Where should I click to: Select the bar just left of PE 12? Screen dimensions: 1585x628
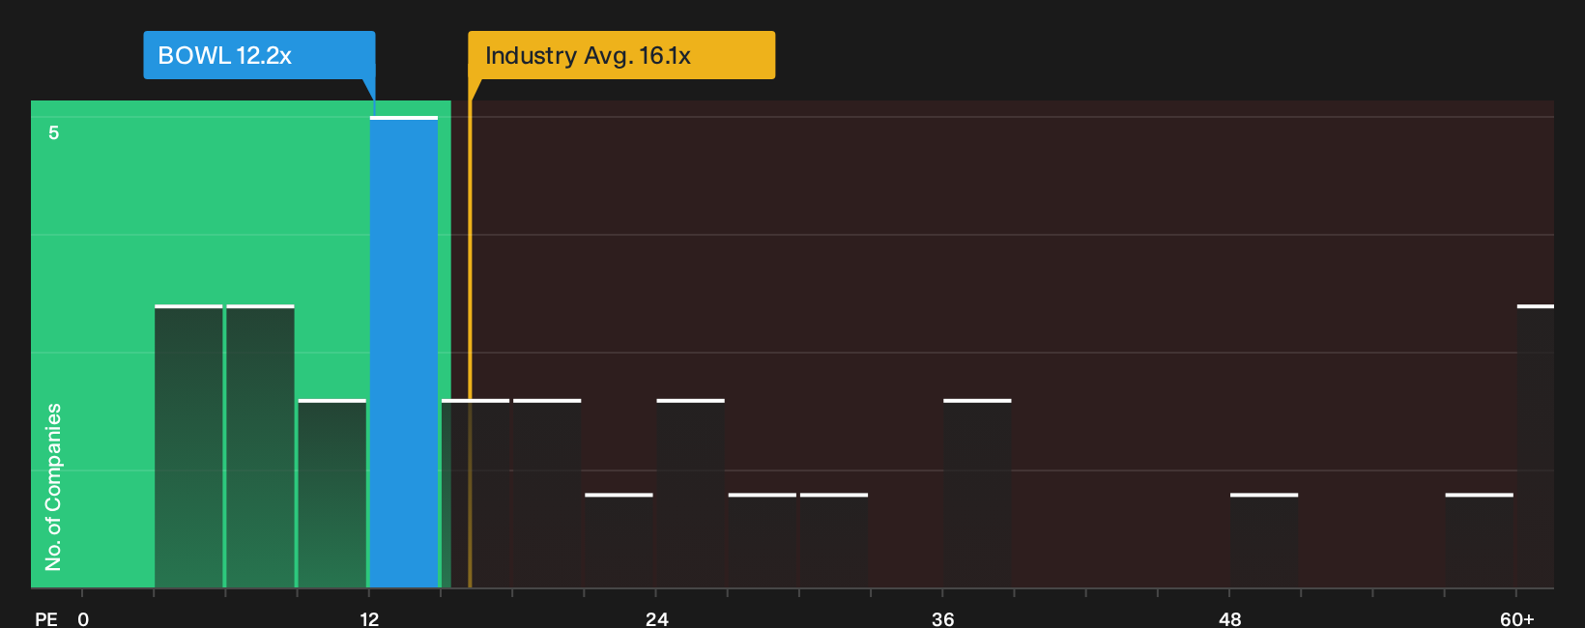pyautogui.click(x=332, y=494)
